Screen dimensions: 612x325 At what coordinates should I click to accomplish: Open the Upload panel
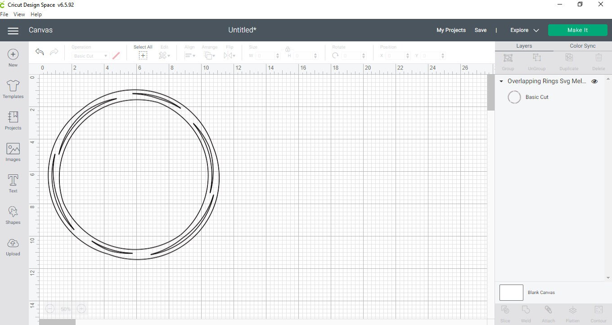(13, 246)
